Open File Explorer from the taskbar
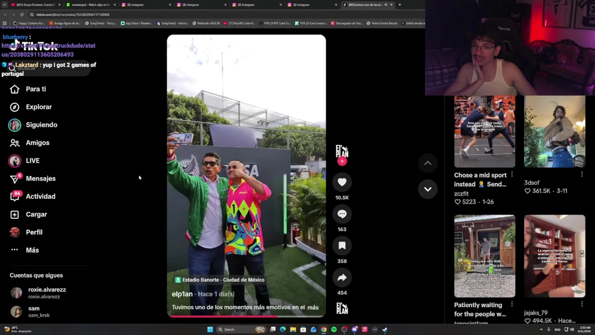This screenshot has height=335, width=595. pyautogui.click(x=293, y=329)
